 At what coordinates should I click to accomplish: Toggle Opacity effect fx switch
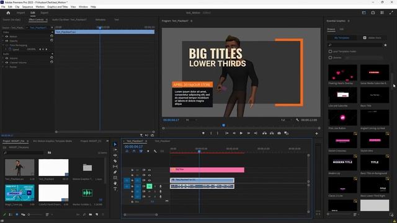point(7,41)
